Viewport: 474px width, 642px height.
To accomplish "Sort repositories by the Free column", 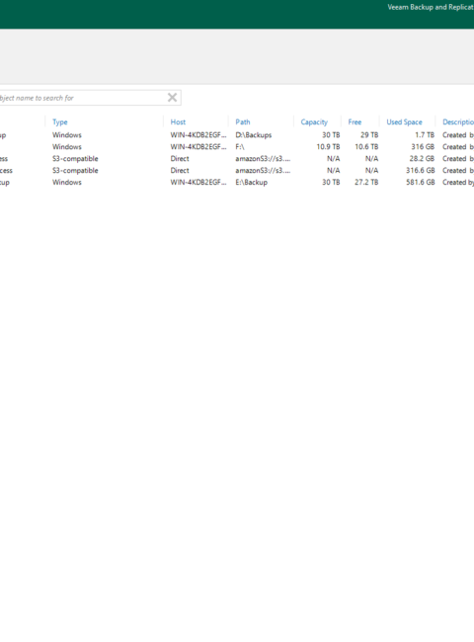I will [355, 122].
